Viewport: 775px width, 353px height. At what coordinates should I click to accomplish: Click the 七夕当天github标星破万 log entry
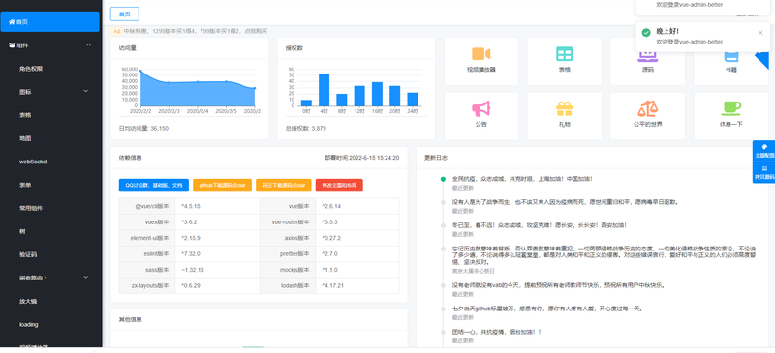pos(546,309)
